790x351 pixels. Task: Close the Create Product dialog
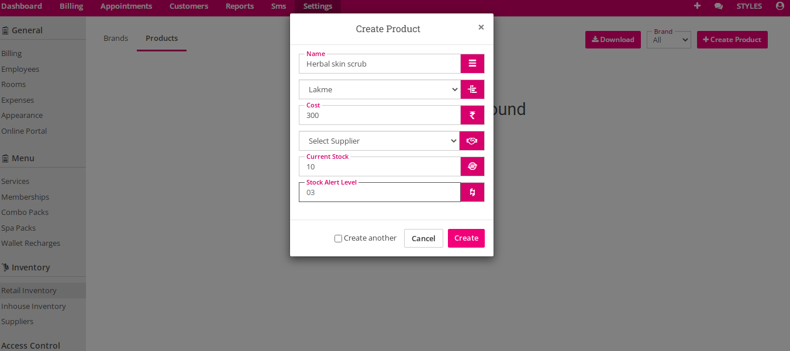tap(481, 27)
